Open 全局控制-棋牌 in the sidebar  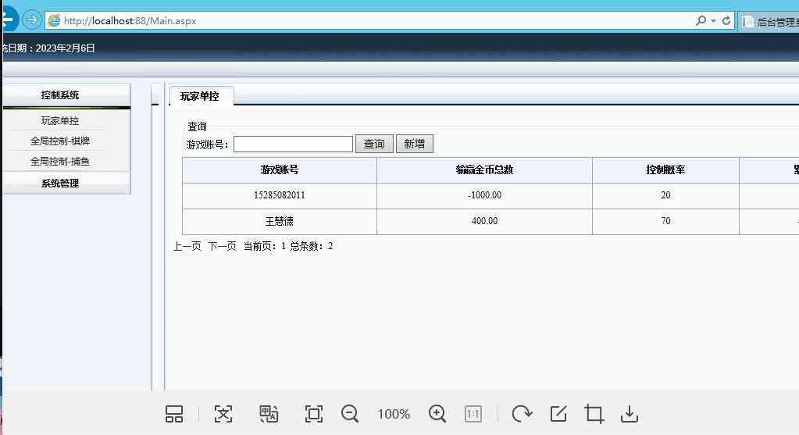(60, 141)
